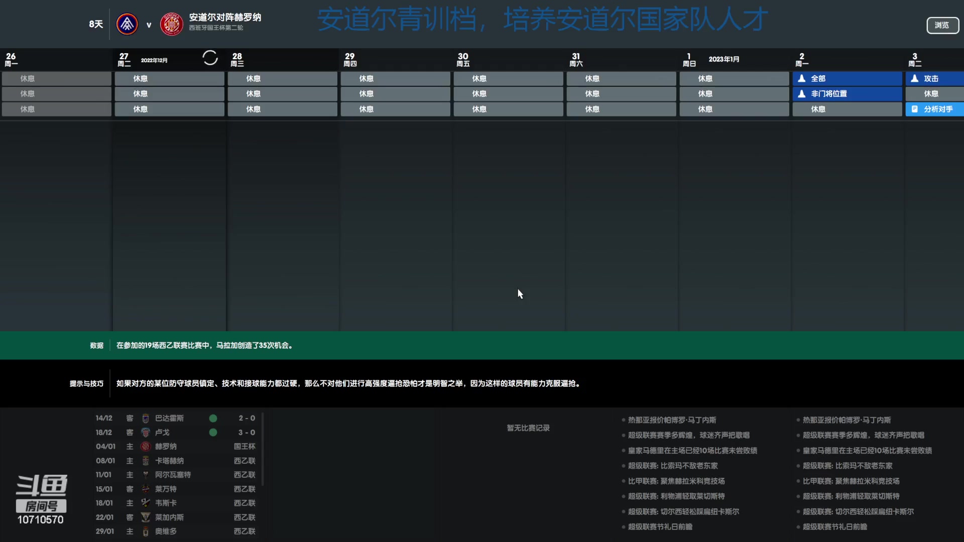The image size is (964, 542).
Task: Click the 莱万特 team crest
Action: (146, 489)
